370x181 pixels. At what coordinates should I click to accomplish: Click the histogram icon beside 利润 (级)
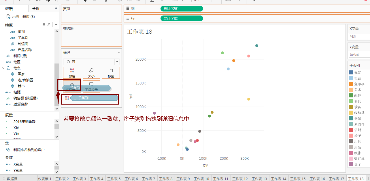pos(8,56)
